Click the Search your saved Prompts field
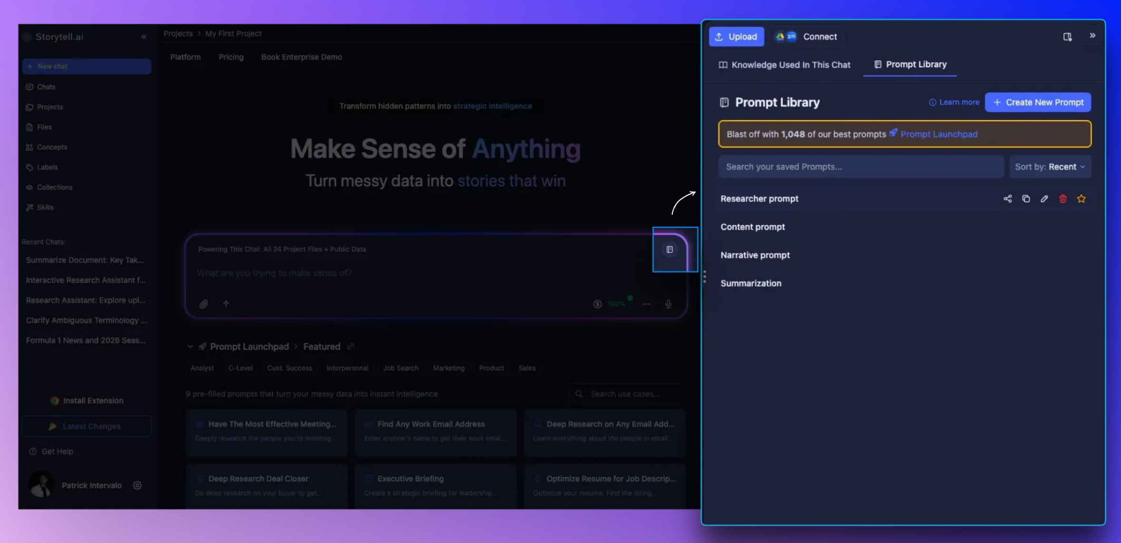 click(x=861, y=167)
